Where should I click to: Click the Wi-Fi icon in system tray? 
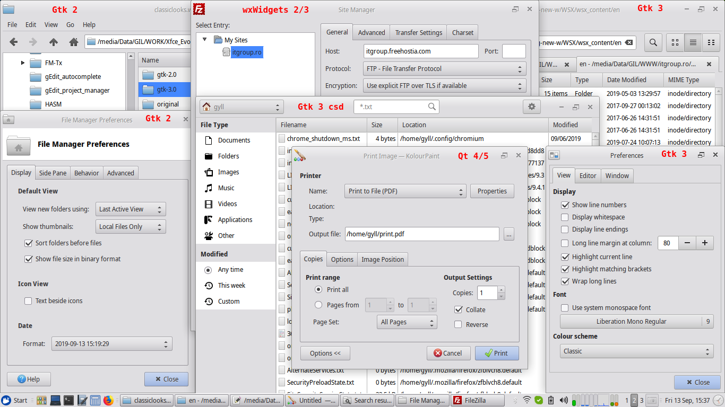point(527,400)
